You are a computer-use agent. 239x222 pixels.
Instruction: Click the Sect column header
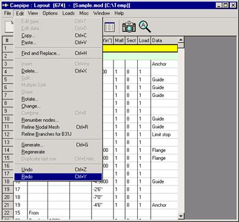tap(131, 40)
